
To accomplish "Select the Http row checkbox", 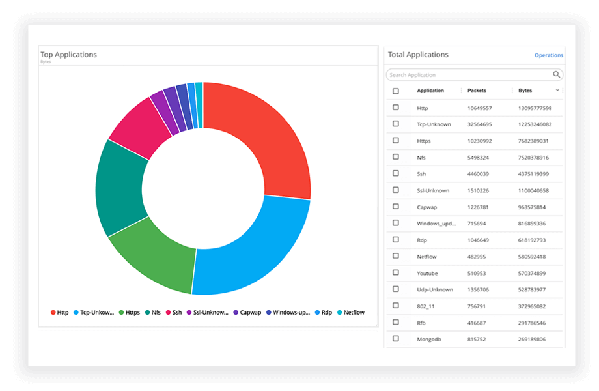I will 396,108.
